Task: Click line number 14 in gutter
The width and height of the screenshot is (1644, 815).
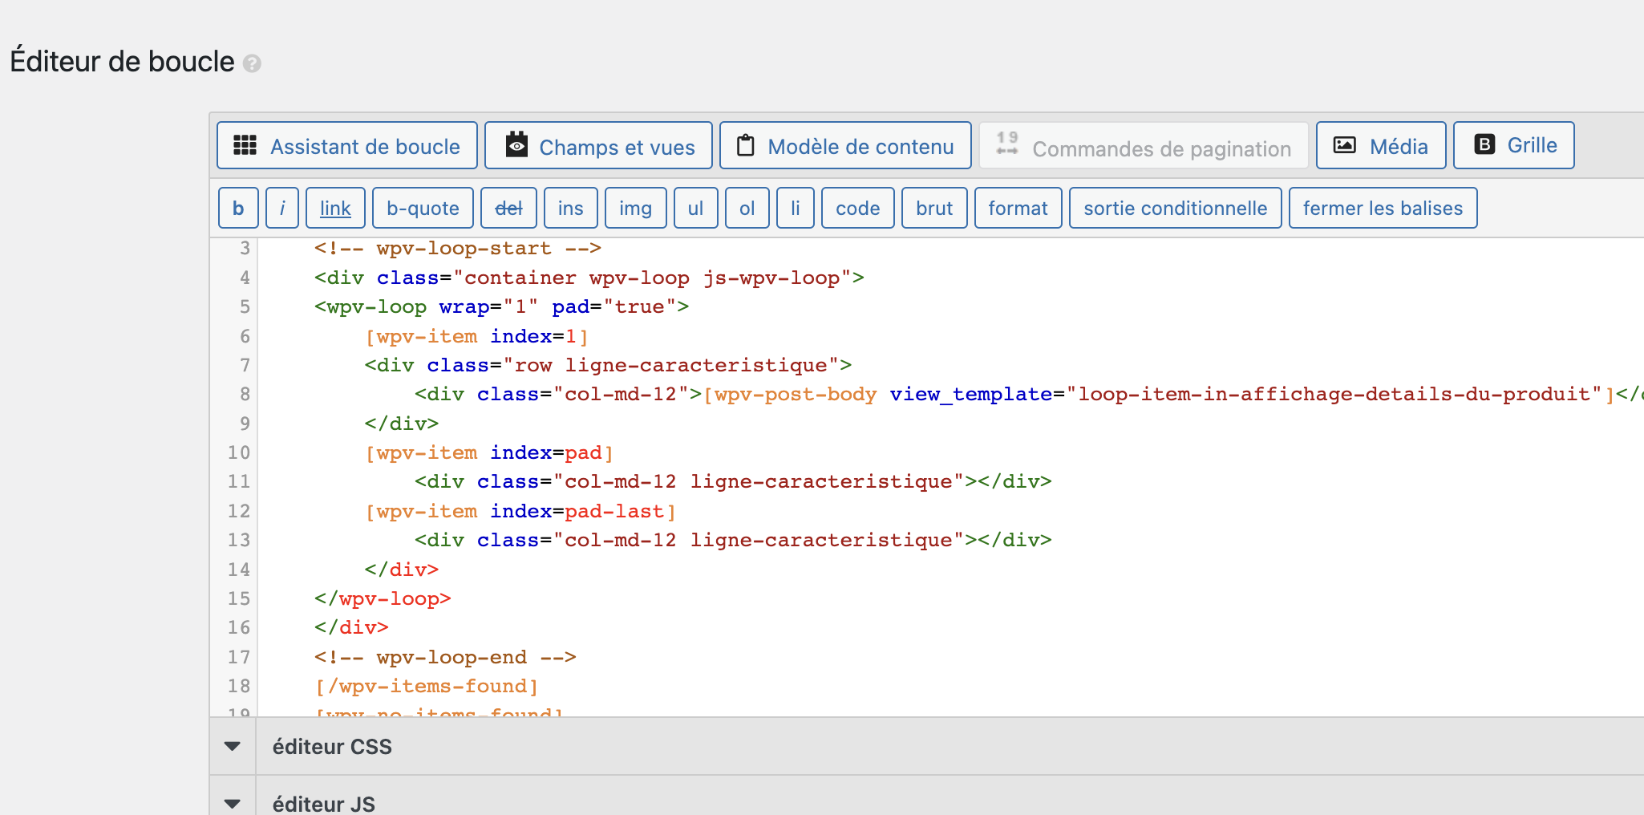Action: (x=239, y=570)
